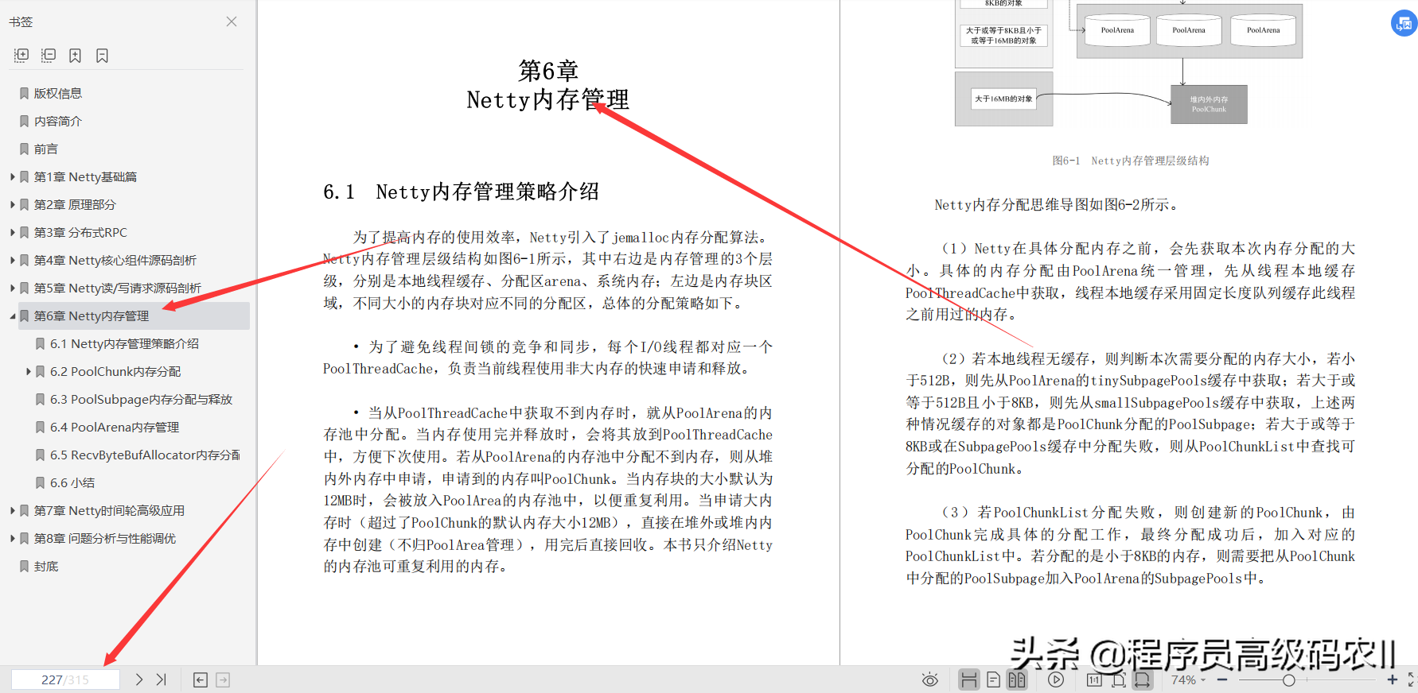Click the 6.1 Netty内存管理策略介绍 section heading
Viewport: 1418px width, 693px height.
pyautogui.click(x=461, y=192)
